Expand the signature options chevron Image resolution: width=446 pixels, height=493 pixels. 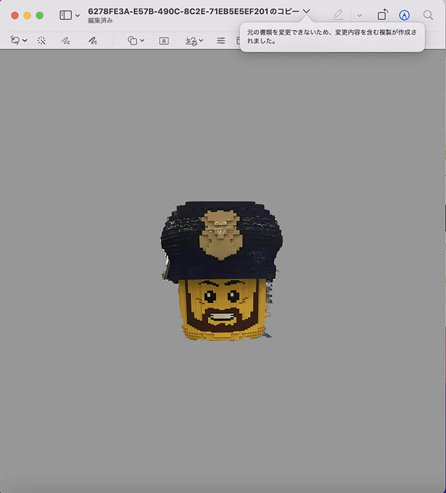coord(201,40)
